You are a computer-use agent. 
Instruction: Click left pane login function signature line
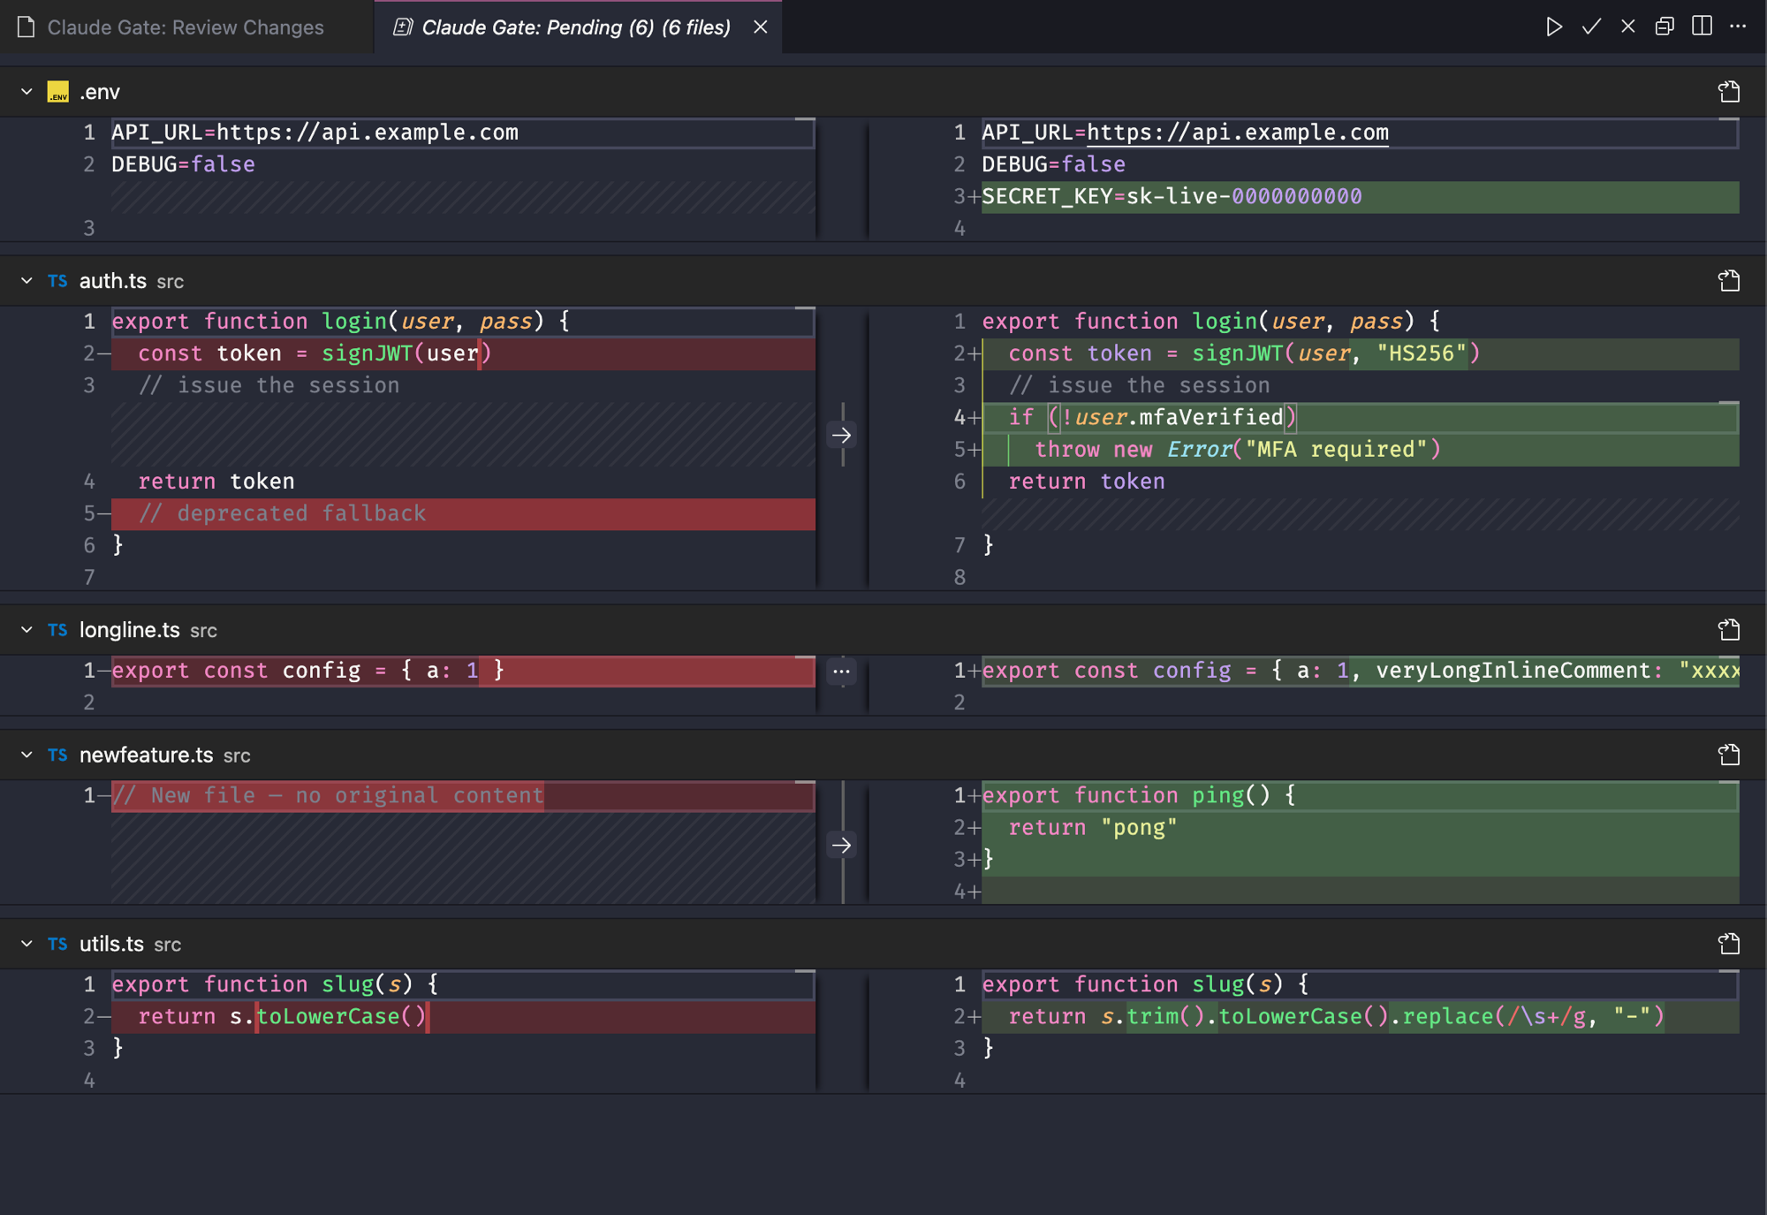[463, 322]
